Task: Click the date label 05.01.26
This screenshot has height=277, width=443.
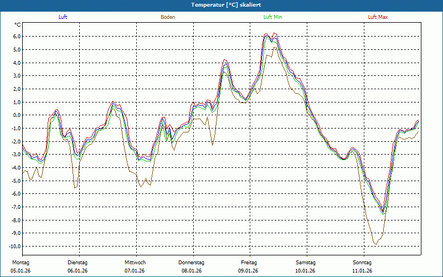Action: coord(20,271)
